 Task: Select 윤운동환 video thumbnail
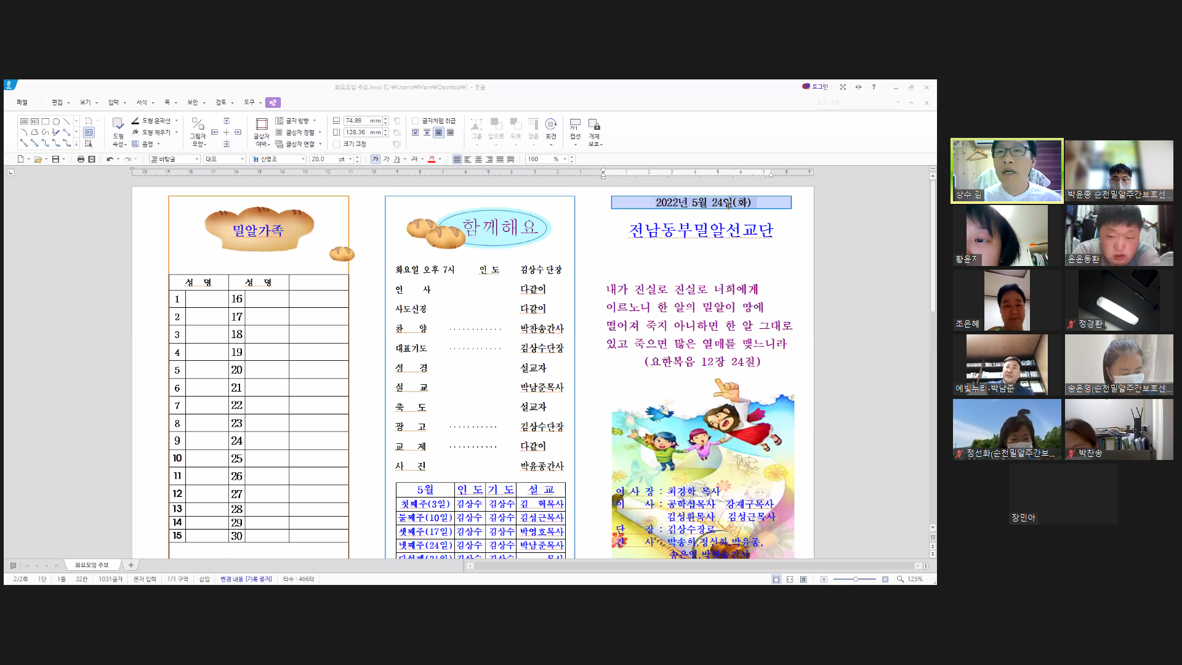tap(1119, 235)
